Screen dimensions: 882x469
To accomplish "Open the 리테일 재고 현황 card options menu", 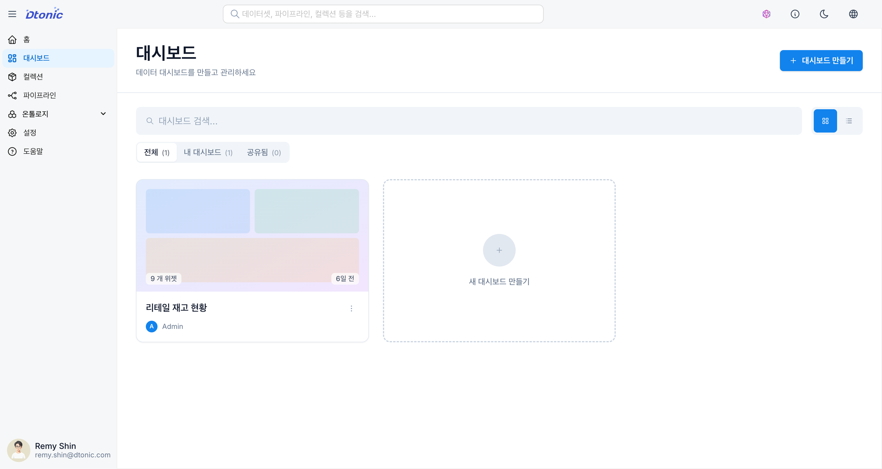I will point(351,308).
